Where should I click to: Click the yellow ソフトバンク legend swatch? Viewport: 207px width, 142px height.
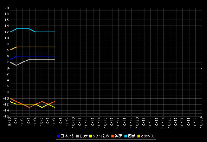coord(91,136)
